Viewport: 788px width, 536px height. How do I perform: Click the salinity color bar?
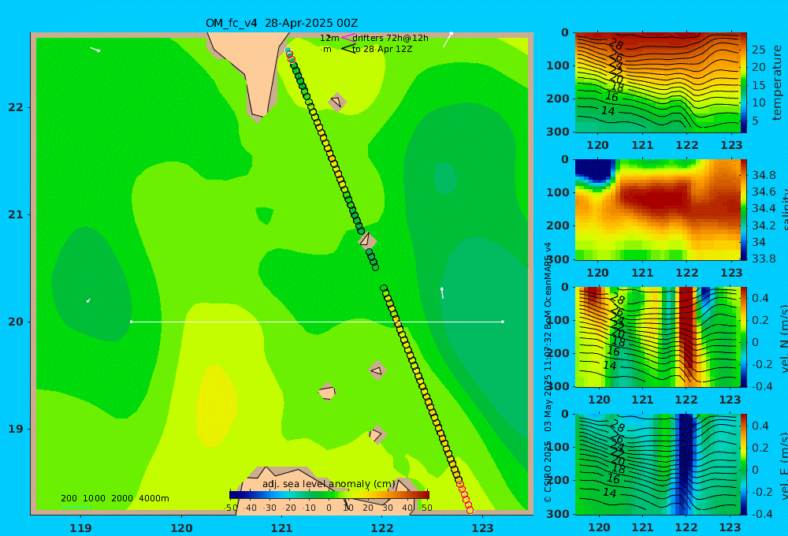(x=743, y=210)
